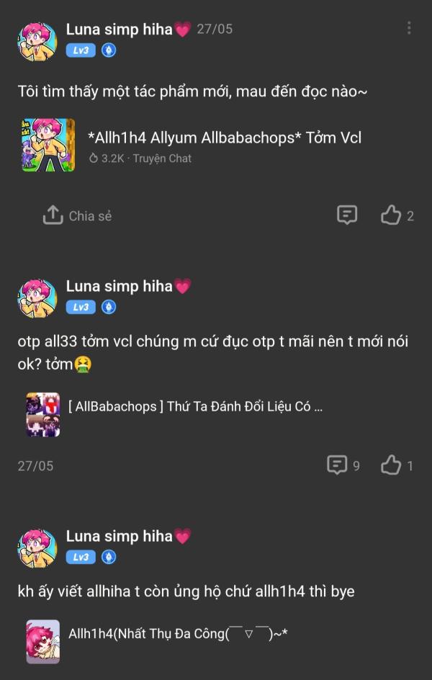Open Allh1h4 Nhất Thụ Đa Công story
The height and width of the screenshot is (680, 432).
(178, 634)
